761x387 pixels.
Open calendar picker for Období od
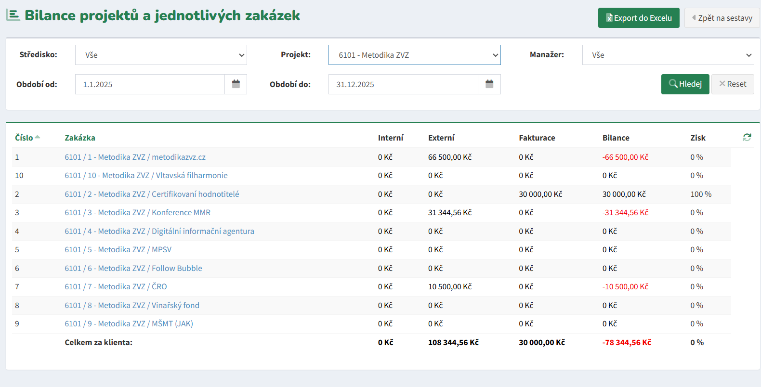236,84
